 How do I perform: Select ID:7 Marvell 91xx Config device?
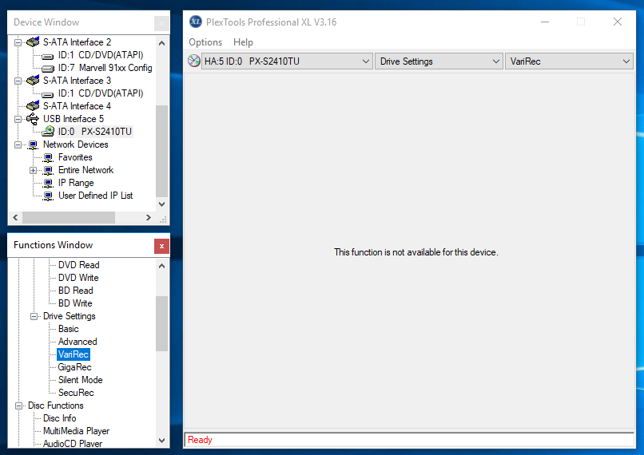(x=105, y=68)
